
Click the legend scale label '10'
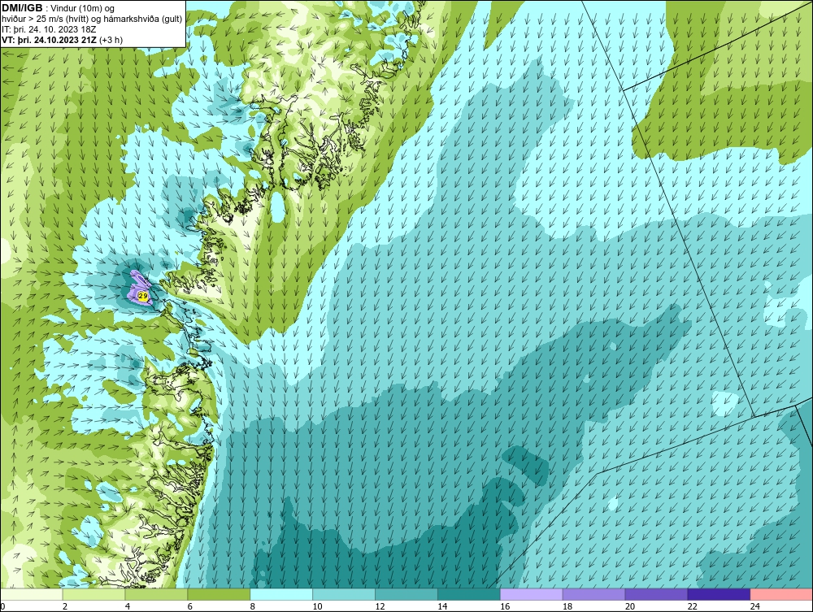(317, 606)
